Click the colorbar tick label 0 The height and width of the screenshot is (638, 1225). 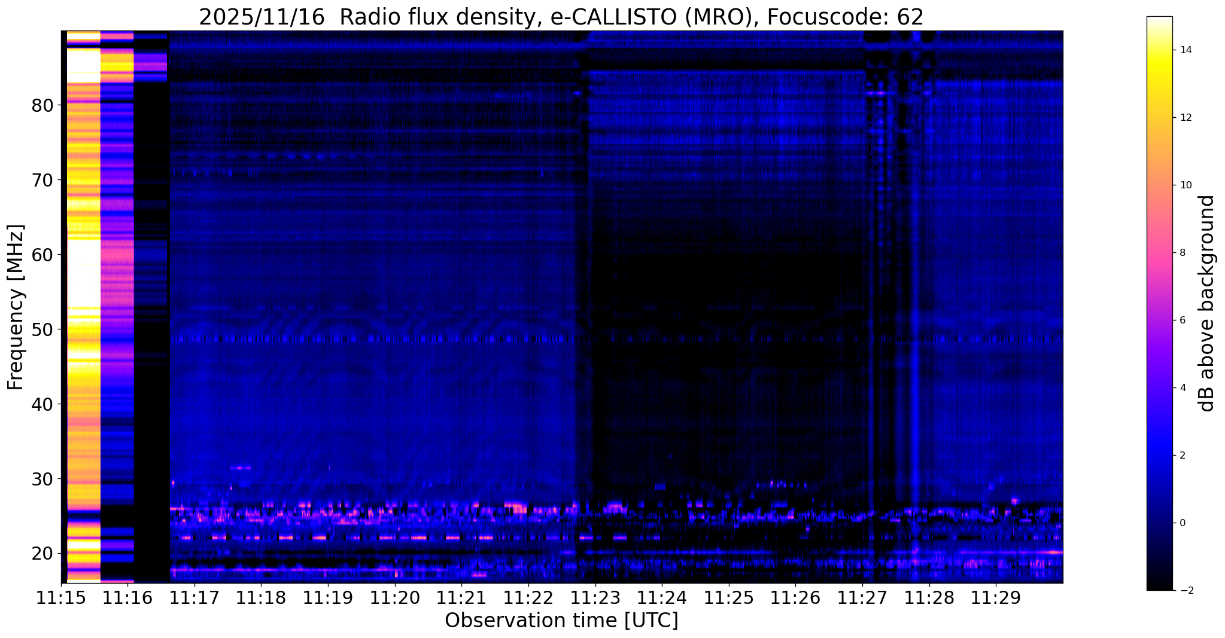point(1182,523)
